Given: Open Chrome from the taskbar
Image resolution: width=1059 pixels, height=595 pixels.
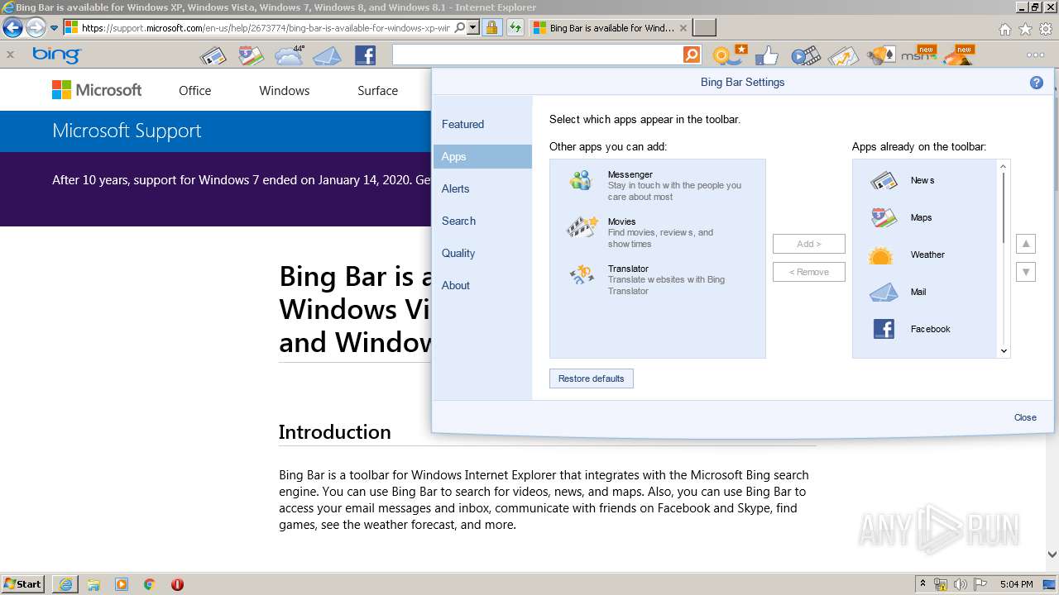Looking at the screenshot, I should point(149,584).
